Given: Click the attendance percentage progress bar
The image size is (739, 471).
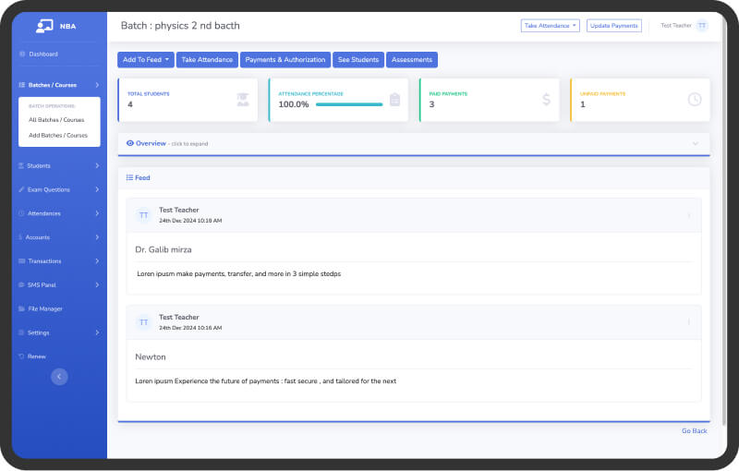Looking at the screenshot, I should coord(349,104).
